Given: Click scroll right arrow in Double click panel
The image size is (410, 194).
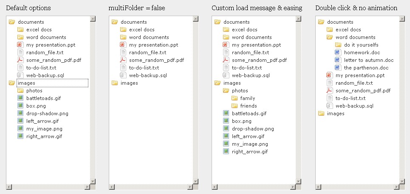Looking at the screenshot, I should pyautogui.click(x=397, y=187).
